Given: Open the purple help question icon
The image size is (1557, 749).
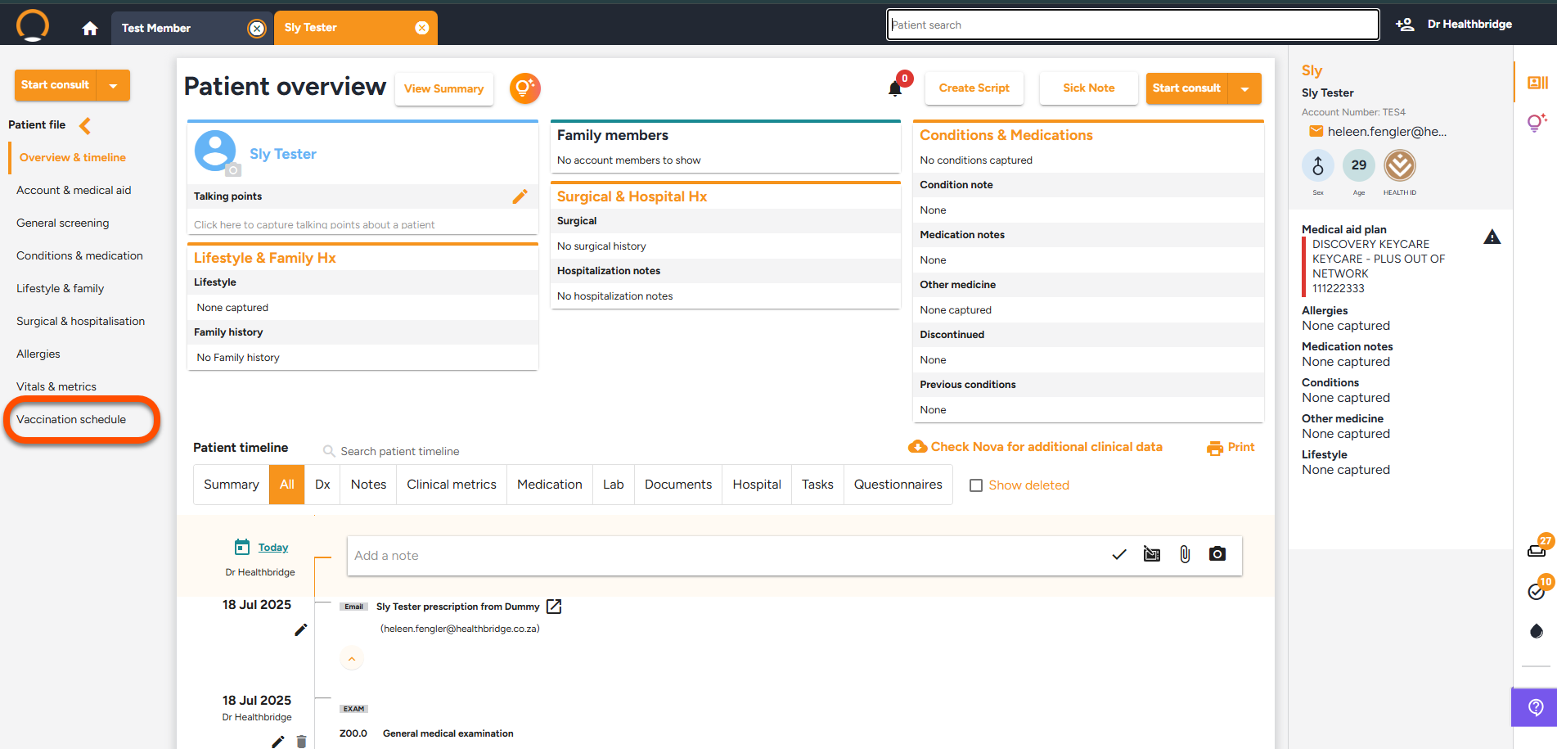Looking at the screenshot, I should (1536, 706).
